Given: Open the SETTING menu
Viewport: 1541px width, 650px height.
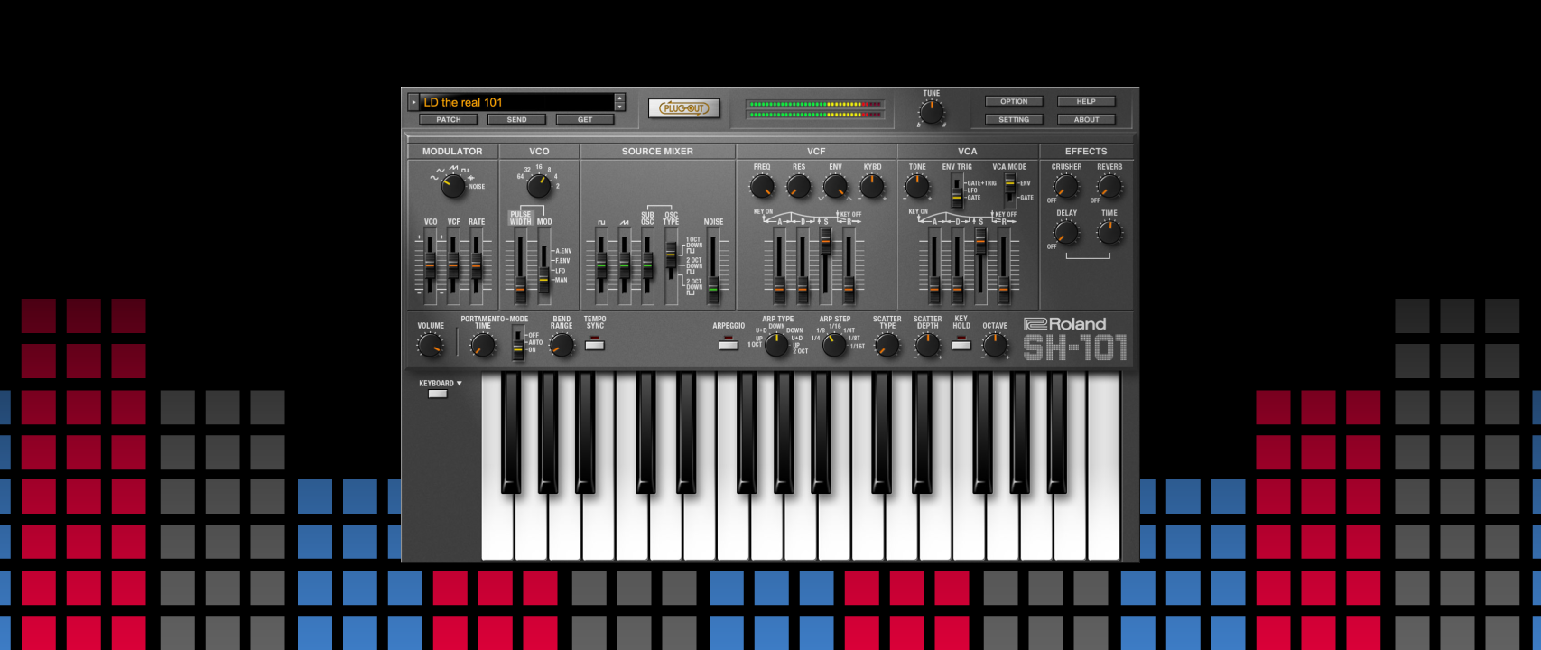Looking at the screenshot, I should (1014, 119).
